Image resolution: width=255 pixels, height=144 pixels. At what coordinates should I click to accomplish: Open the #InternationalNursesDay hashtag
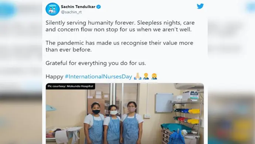[x=98, y=76]
